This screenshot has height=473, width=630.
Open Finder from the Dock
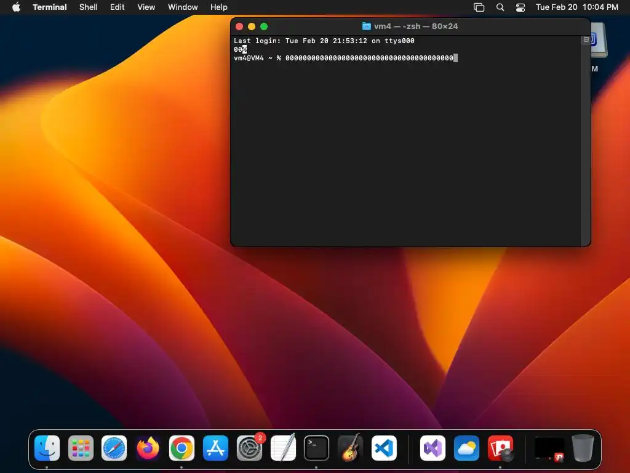point(47,448)
